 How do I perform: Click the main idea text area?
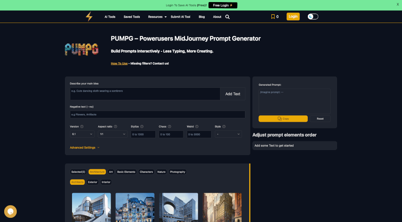pos(145,94)
